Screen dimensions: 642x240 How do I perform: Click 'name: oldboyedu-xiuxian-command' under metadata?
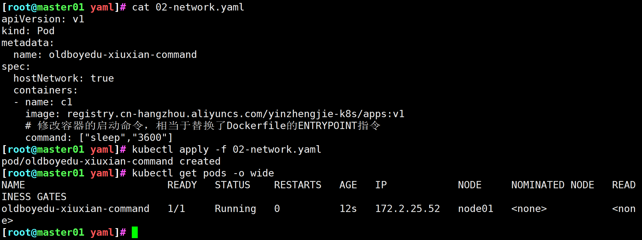click(x=105, y=55)
